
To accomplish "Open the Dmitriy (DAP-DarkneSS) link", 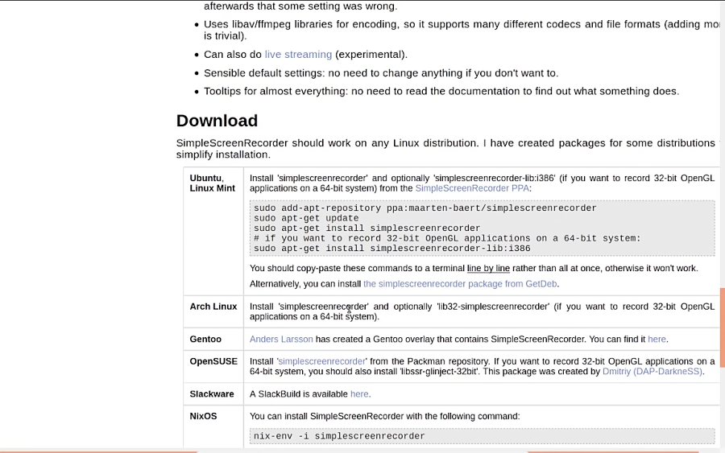I will click(652, 372).
